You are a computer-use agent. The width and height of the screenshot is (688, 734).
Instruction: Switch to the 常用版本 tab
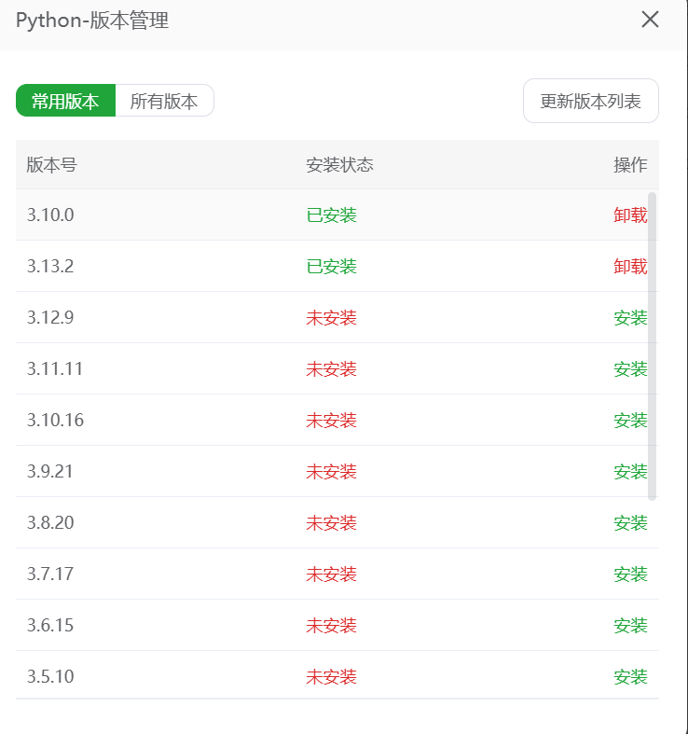(x=65, y=102)
